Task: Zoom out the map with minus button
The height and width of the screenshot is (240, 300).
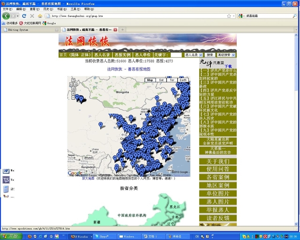Action: (73, 98)
